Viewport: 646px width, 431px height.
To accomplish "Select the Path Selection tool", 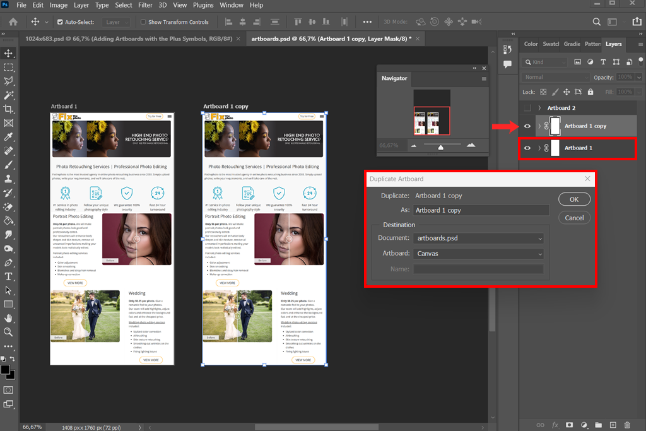I will coord(8,290).
